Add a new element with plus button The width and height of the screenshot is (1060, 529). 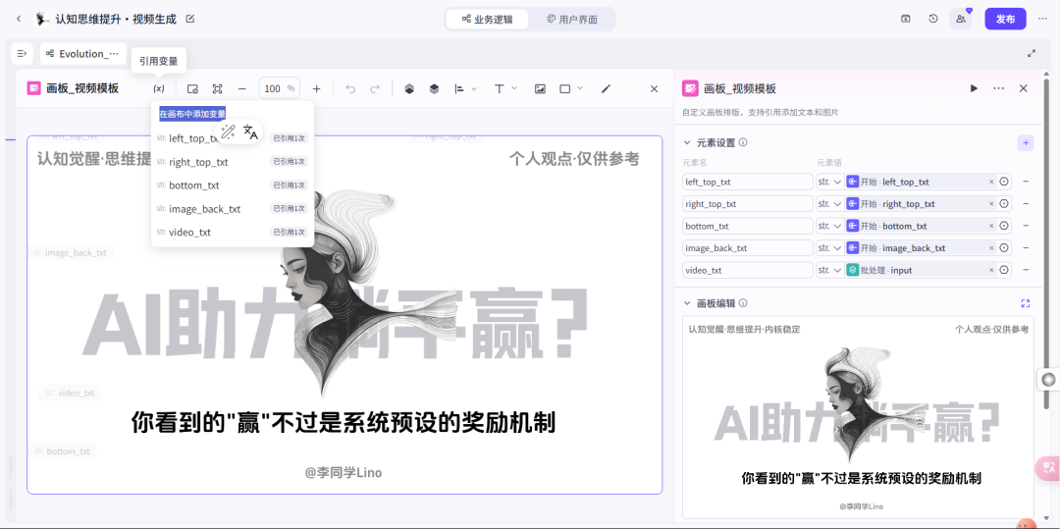point(1026,142)
